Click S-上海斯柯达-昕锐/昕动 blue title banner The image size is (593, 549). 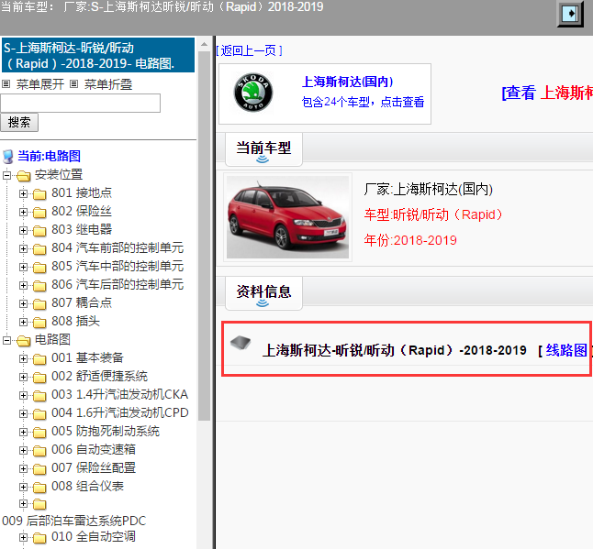pyautogui.click(x=98, y=55)
